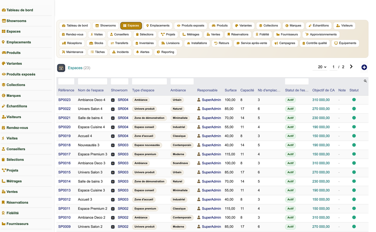
Task: Click Tableau de bord icon in sidebar
Action: [4, 10]
